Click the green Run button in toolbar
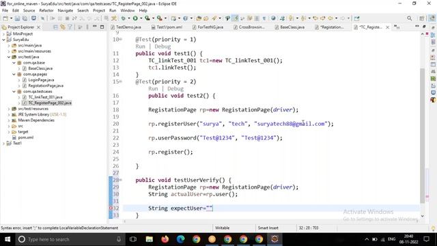 point(135,18)
